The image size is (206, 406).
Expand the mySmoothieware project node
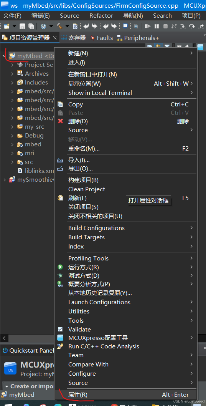(4, 179)
